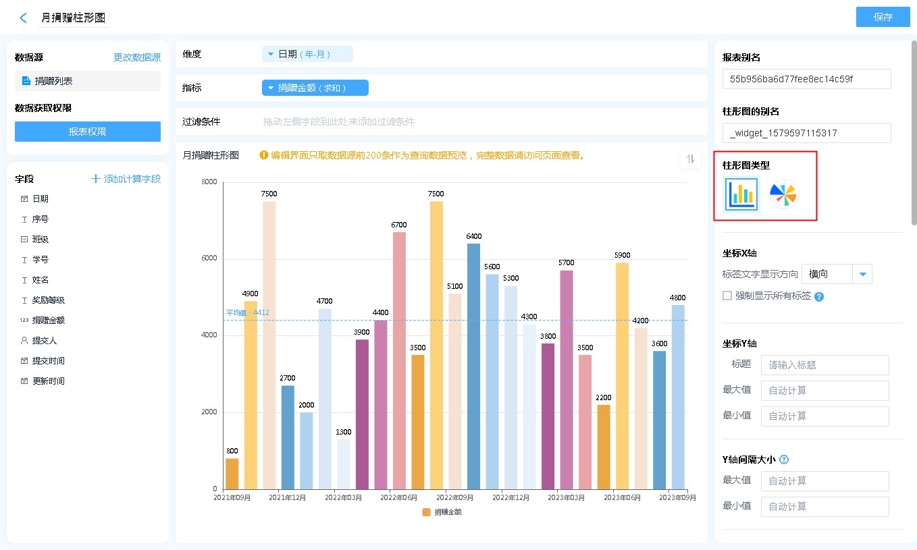Click the right panel vertical scrollbar
This screenshot has width=917, height=550.
914,135
